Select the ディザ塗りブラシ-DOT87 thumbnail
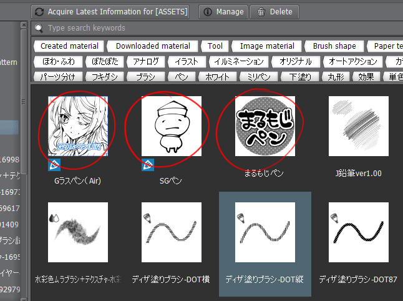 tap(359, 232)
